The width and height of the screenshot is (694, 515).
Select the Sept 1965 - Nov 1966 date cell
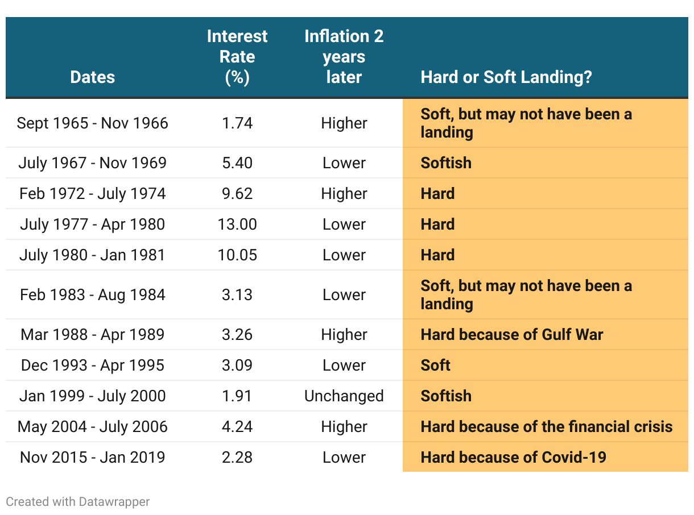click(x=92, y=123)
